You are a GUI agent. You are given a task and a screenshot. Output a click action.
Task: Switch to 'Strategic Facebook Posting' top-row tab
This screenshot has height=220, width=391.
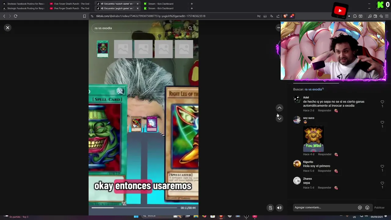click(24, 4)
